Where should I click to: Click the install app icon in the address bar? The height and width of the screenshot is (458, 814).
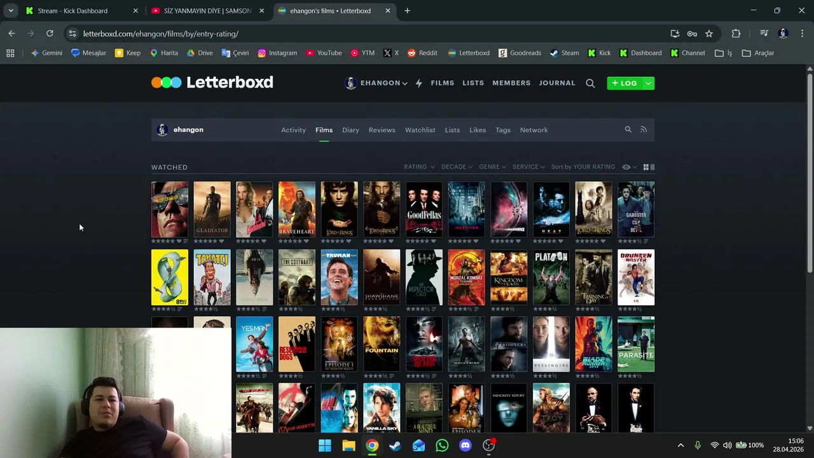click(675, 34)
